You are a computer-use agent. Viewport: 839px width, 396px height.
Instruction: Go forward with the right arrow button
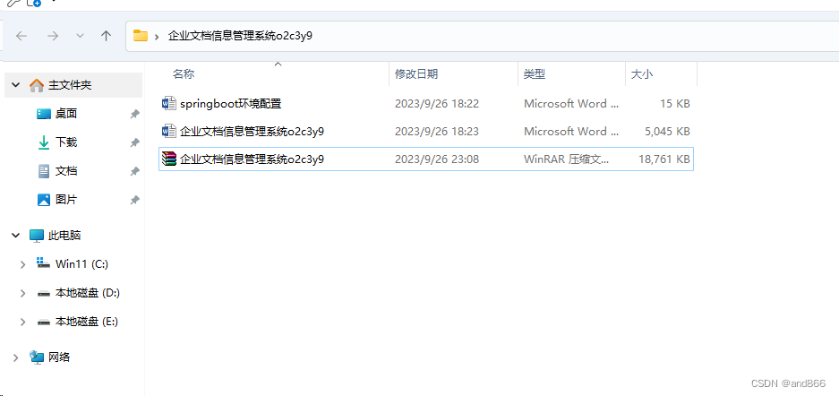tap(53, 36)
